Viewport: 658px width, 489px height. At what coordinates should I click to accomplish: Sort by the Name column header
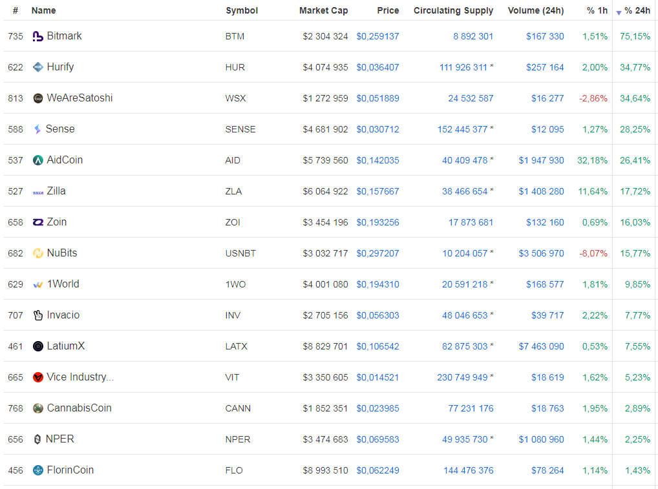(x=43, y=10)
